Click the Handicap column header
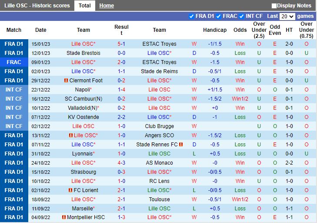Screen dimensions: 317x223 pyautogui.click(x=215, y=30)
